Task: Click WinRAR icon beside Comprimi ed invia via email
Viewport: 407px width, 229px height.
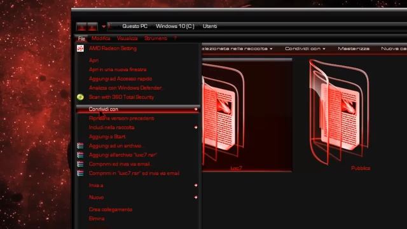Action: (x=80, y=164)
